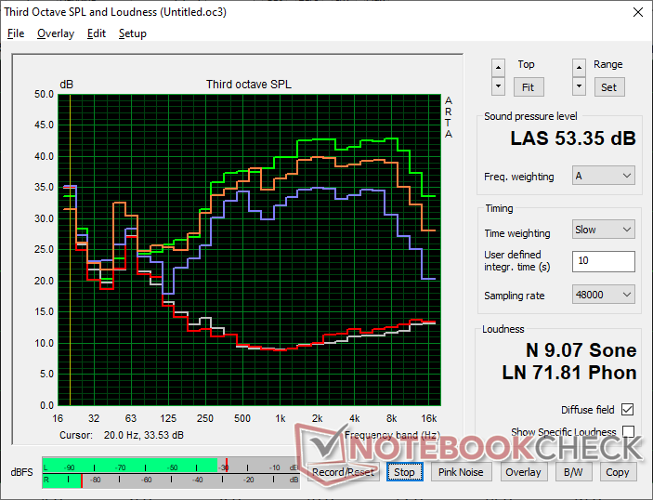Screen dimensions: 653x500
Task: Toggle Show Specific Loudness checkbox
Action: pyautogui.click(x=628, y=432)
